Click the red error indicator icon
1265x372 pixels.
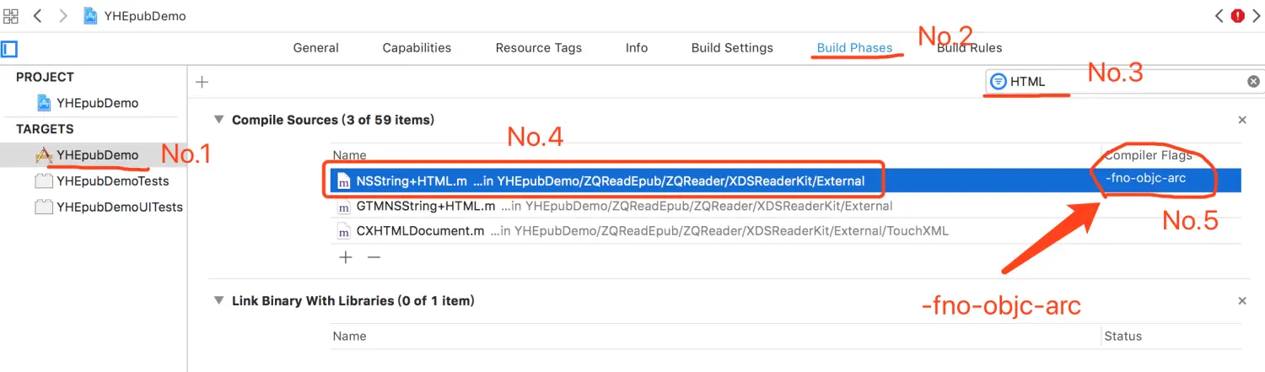1238,15
